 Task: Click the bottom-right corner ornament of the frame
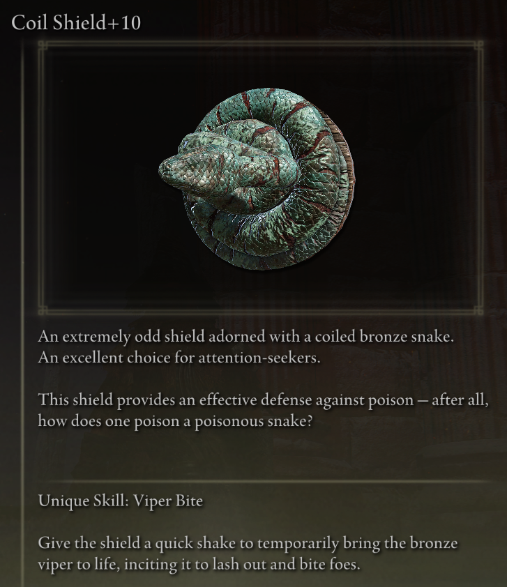click(478, 310)
